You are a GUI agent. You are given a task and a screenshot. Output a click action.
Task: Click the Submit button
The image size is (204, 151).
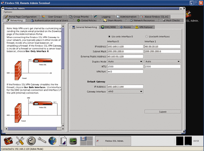click(162, 112)
